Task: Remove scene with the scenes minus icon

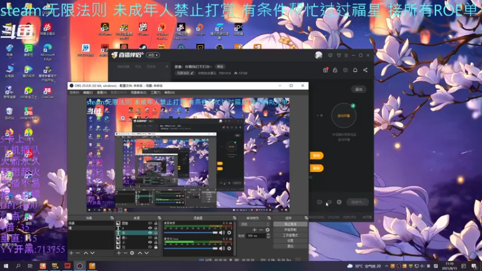Action: (x=78, y=253)
